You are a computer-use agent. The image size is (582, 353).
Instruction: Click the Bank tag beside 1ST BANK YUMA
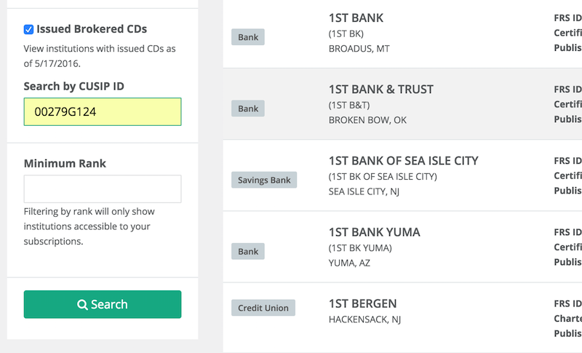[x=248, y=251]
